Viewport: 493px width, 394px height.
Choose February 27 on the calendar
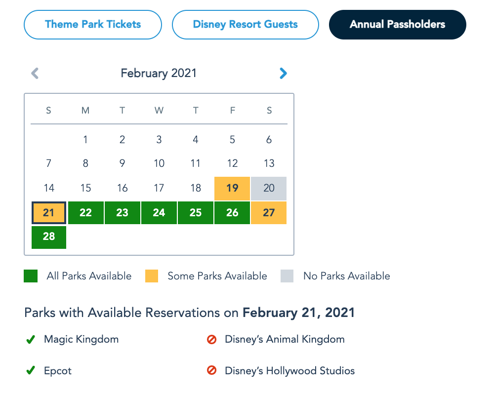pos(269,213)
